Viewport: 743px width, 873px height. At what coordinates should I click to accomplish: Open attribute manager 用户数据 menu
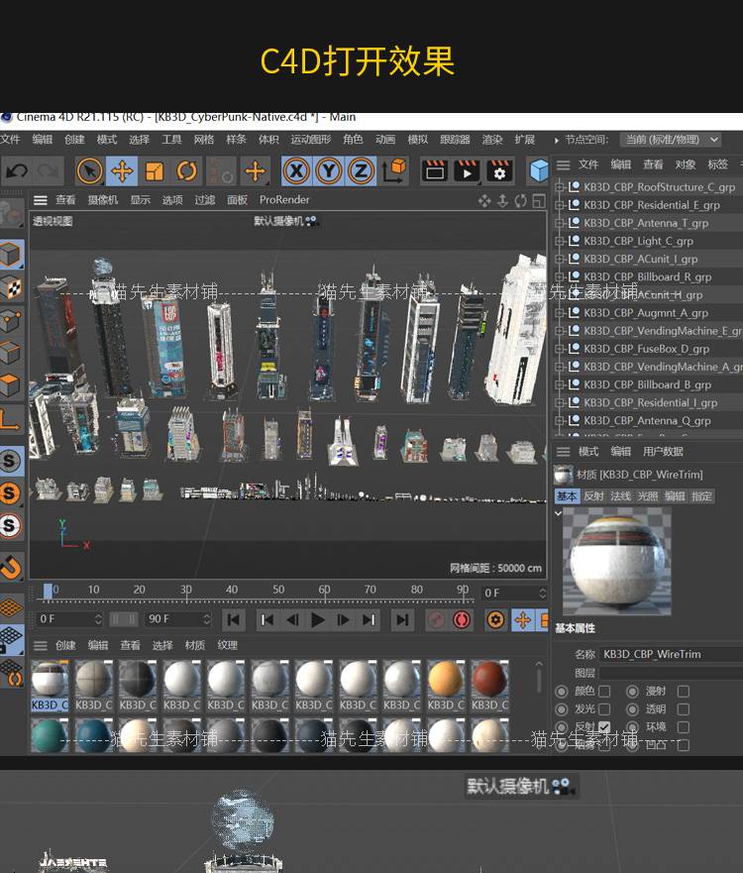(x=663, y=451)
